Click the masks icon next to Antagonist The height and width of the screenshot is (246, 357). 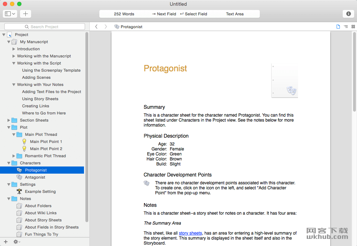point(19,177)
